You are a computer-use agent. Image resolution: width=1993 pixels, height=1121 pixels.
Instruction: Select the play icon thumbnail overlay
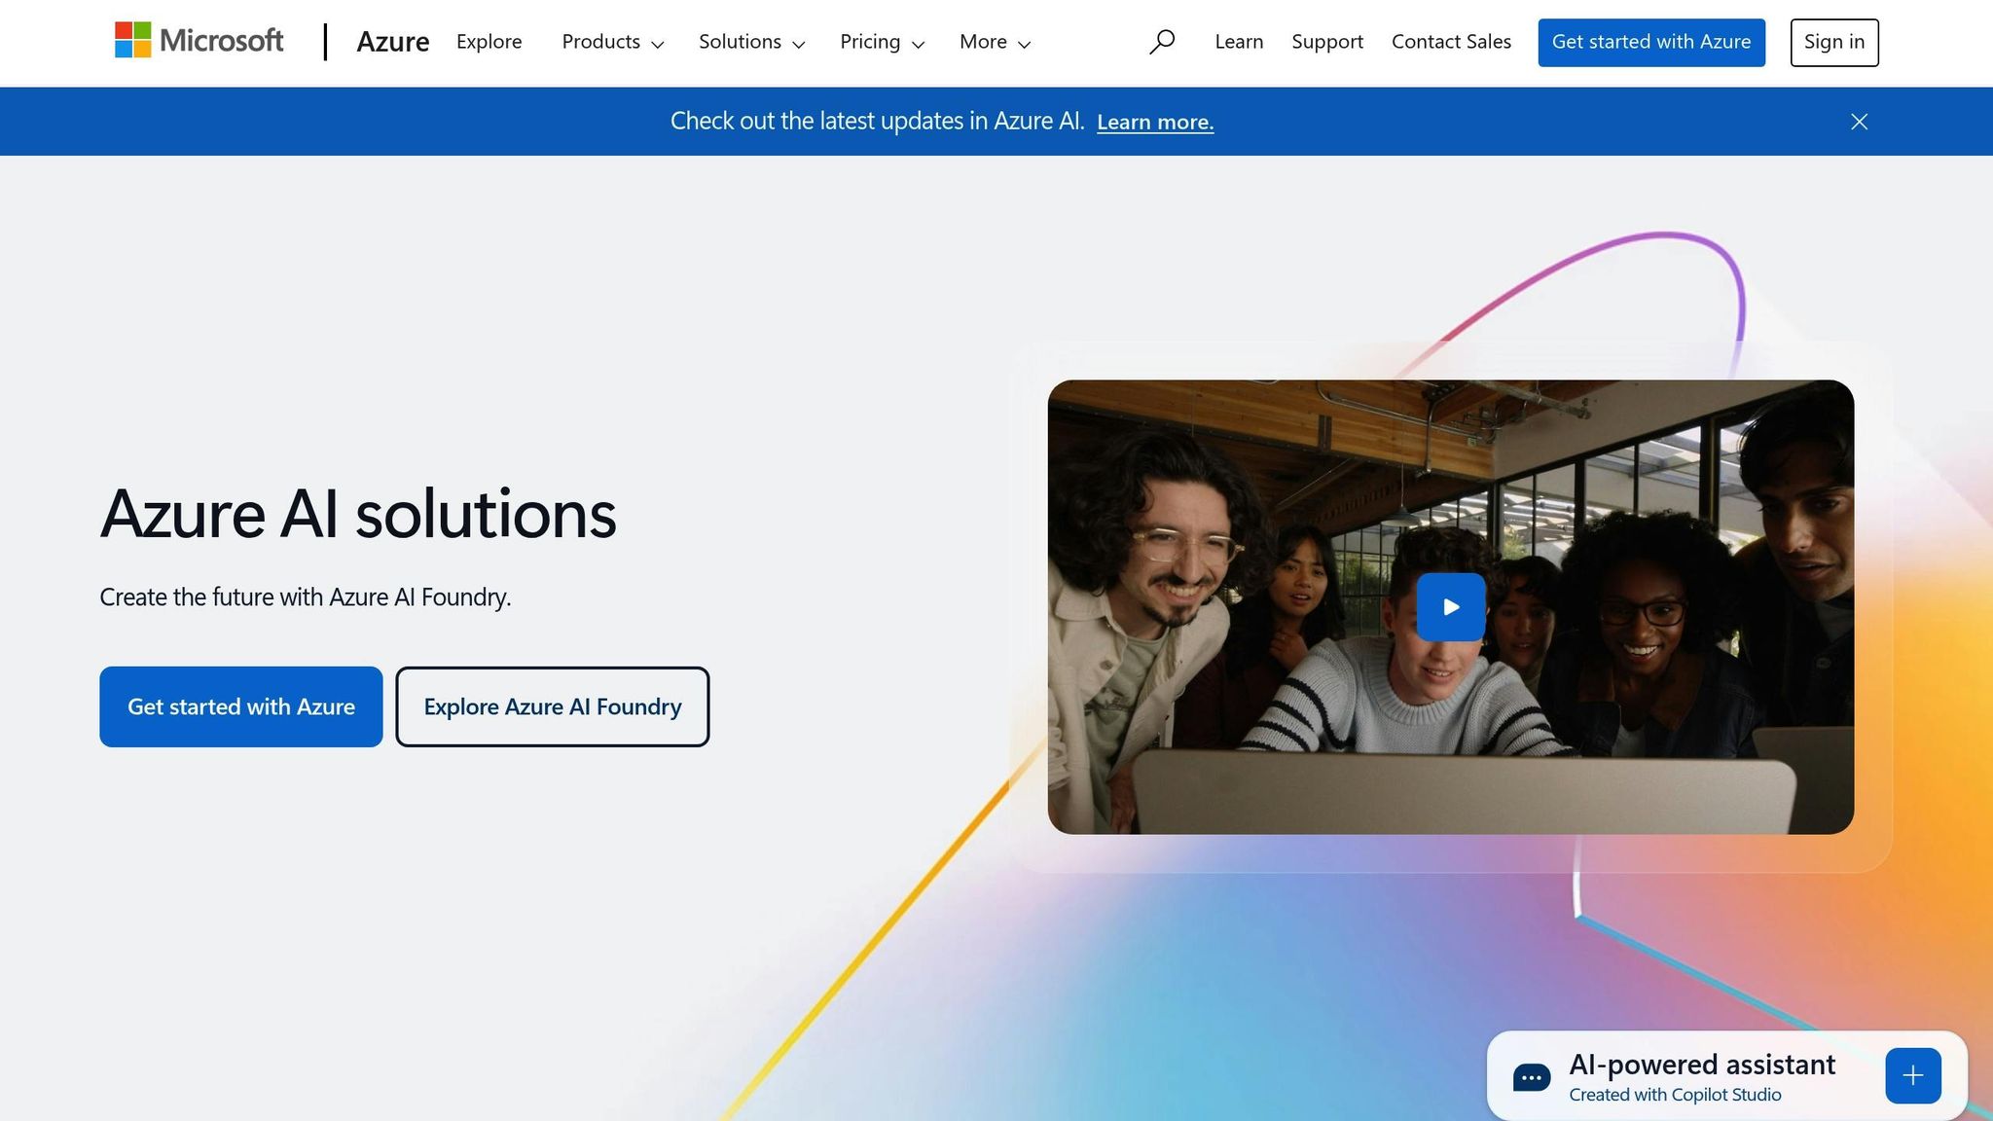click(x=1450, y=606)
